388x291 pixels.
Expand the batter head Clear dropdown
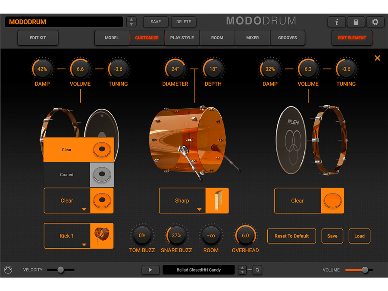[84, 210]
